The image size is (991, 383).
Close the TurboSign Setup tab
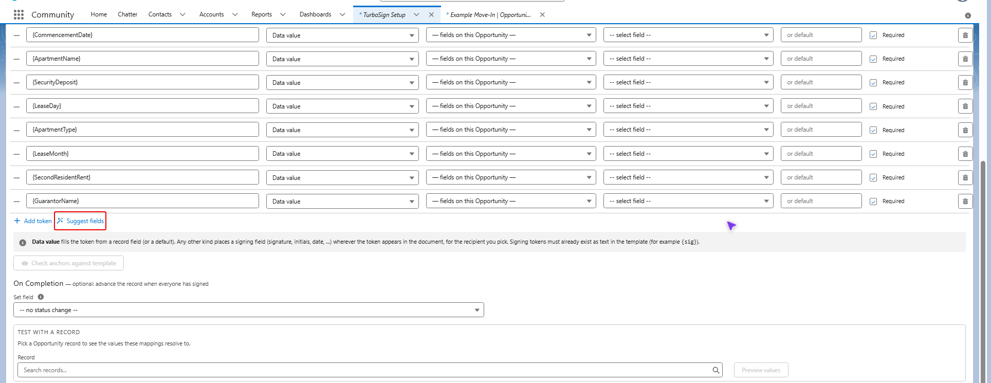[x=431, y=14]
